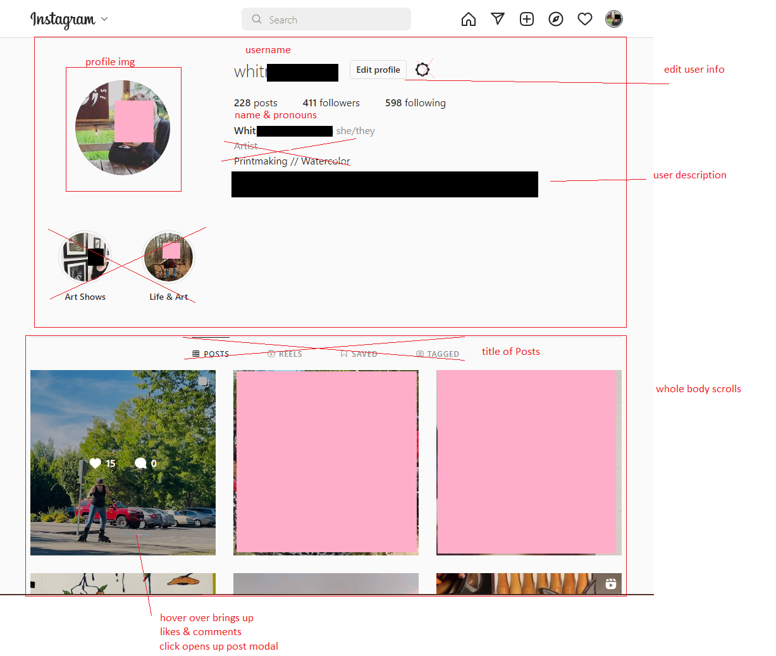Click multi-photo carousel icon on rollerblading post
The width and height of the screenshot is (776, 656).
(203, 381)
